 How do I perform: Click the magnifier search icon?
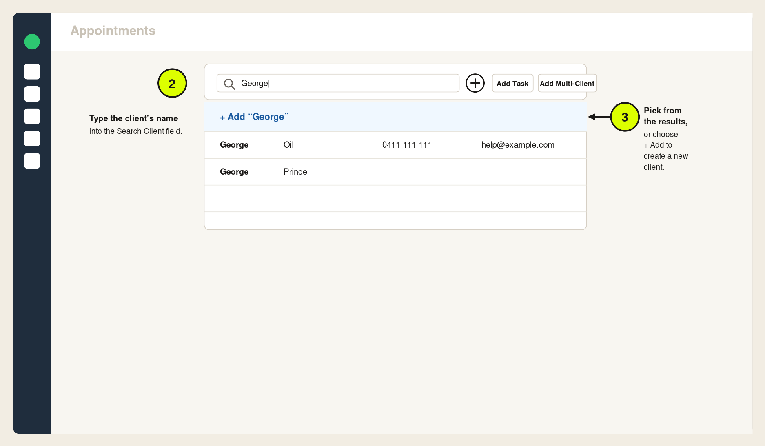pos(229,84)
